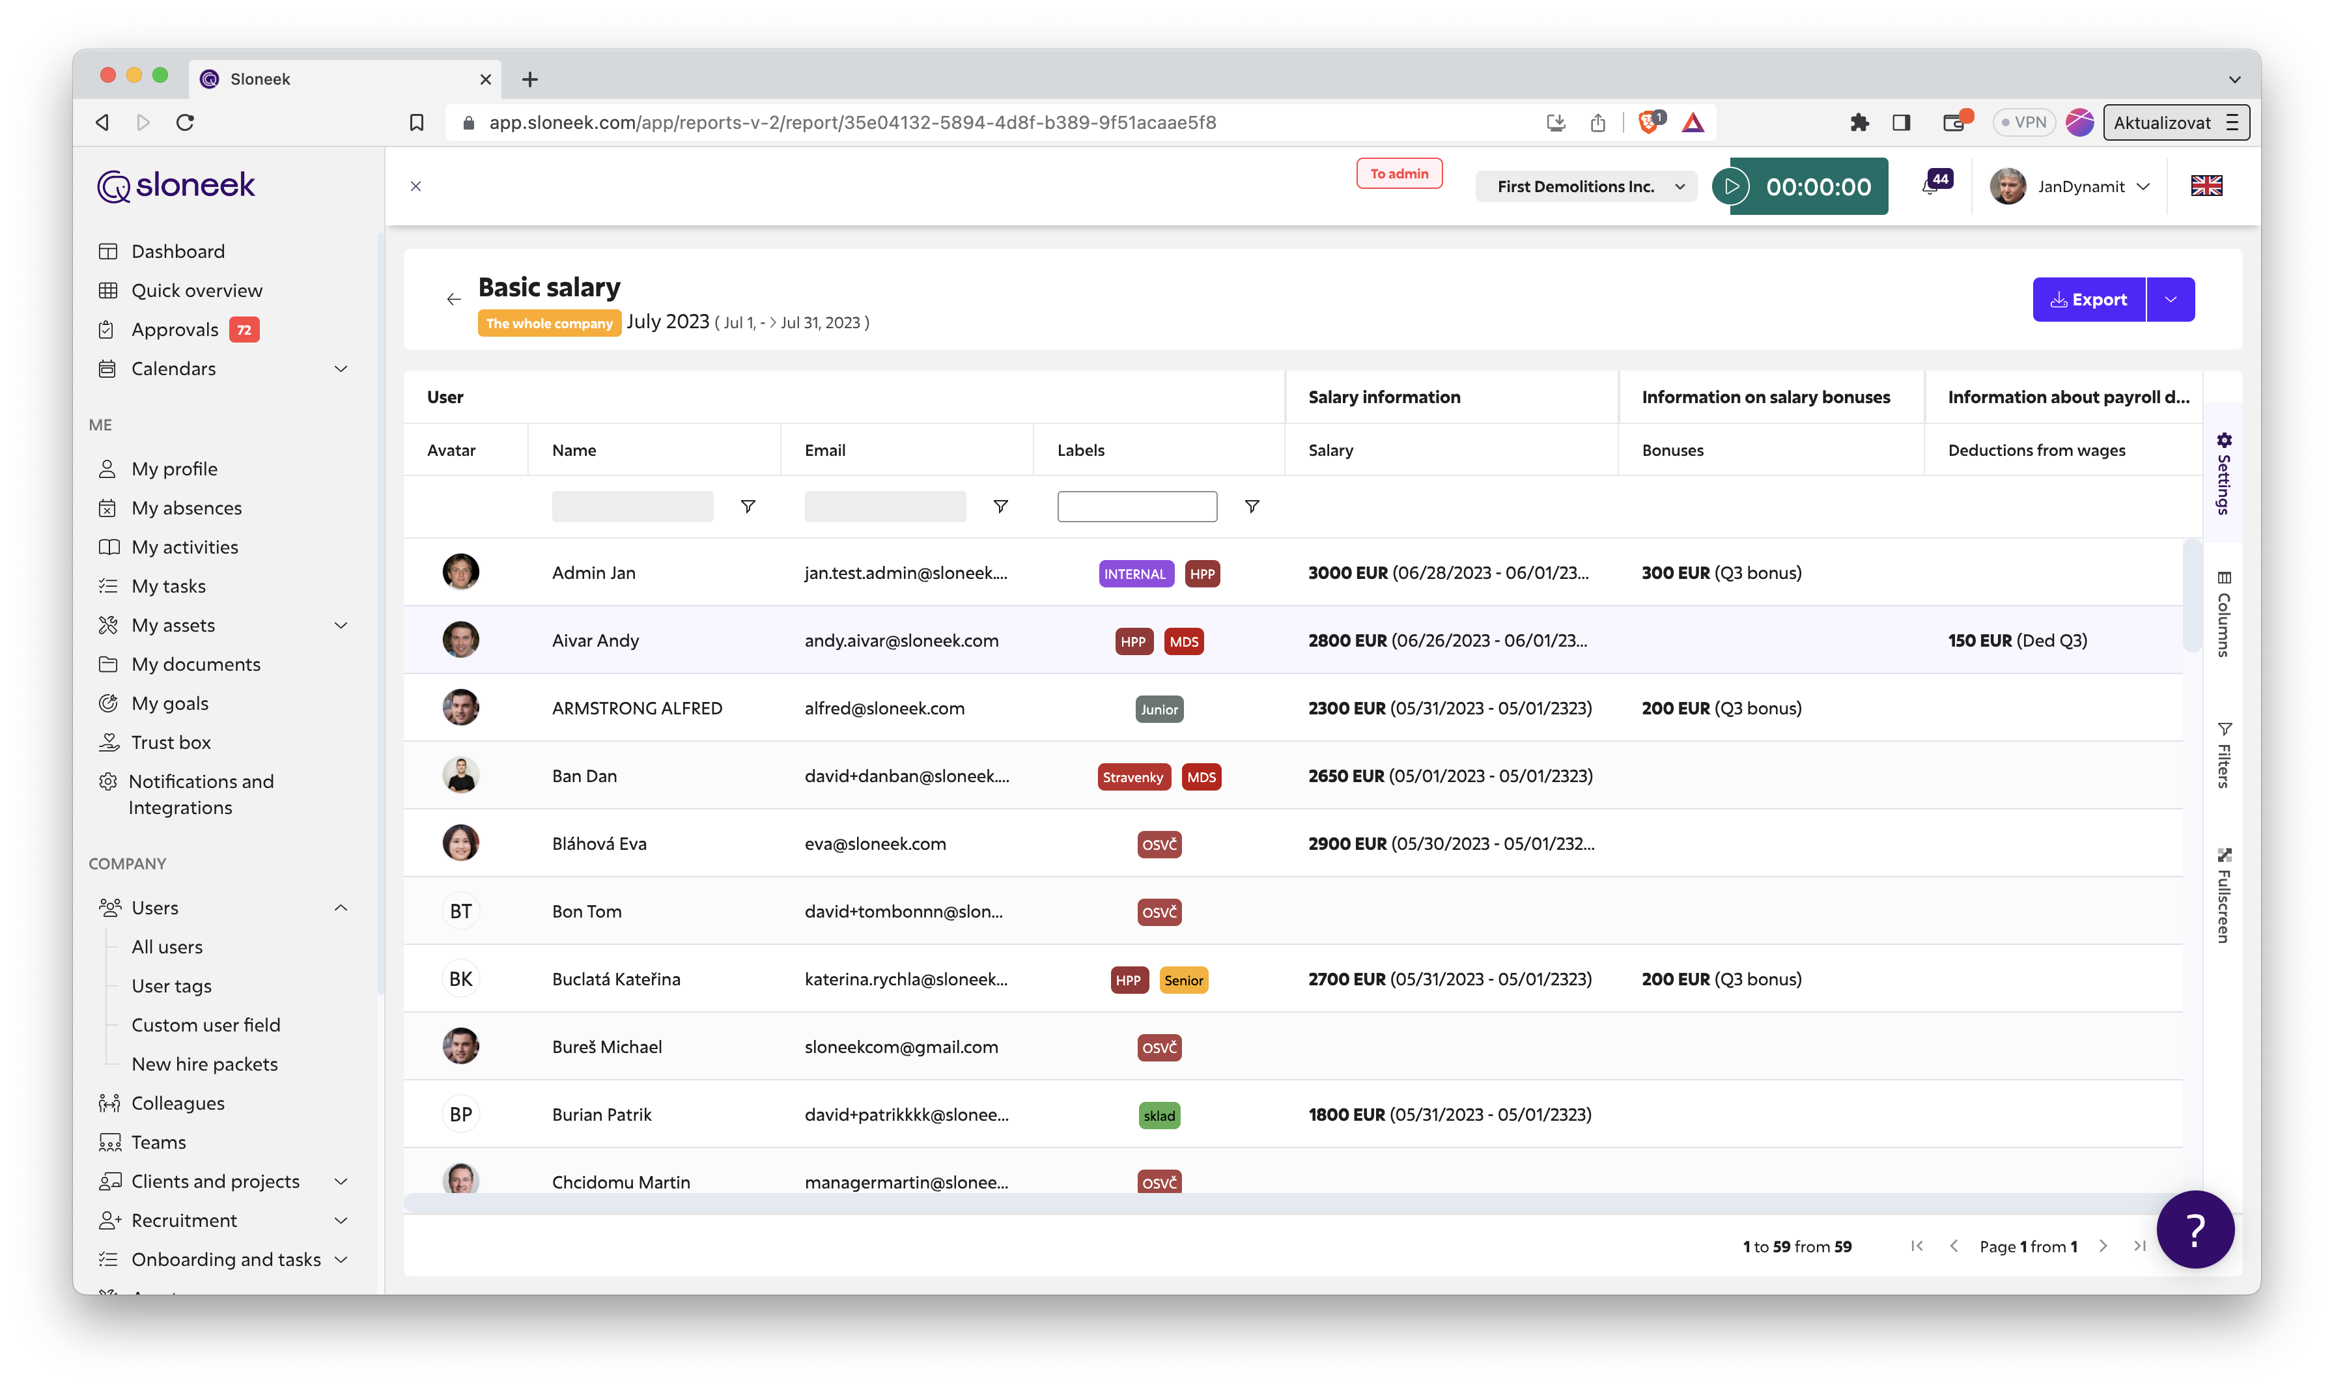Image resolution: width=2334 pixels, height=1391 pixels.
Task: Go to All users submenu item
Action: click(167, 947)
